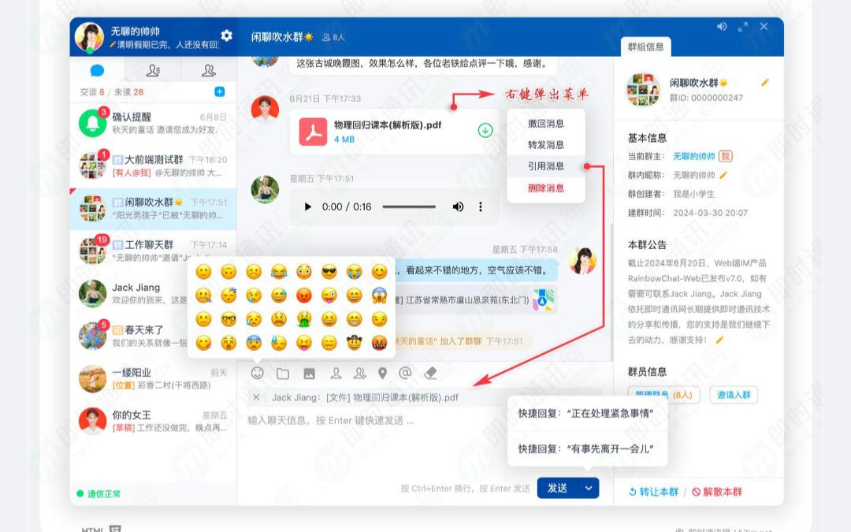Select quick reply 有事先离开一会儿
The image size is (851, 532).
click(x=586, y=449)
